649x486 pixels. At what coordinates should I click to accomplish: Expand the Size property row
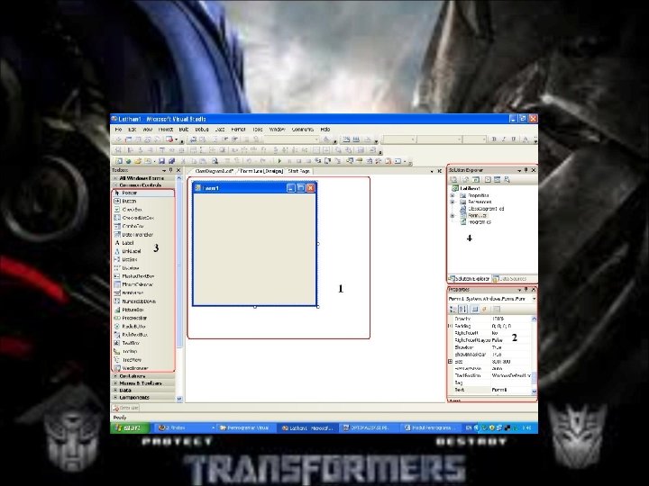point(451,362)
